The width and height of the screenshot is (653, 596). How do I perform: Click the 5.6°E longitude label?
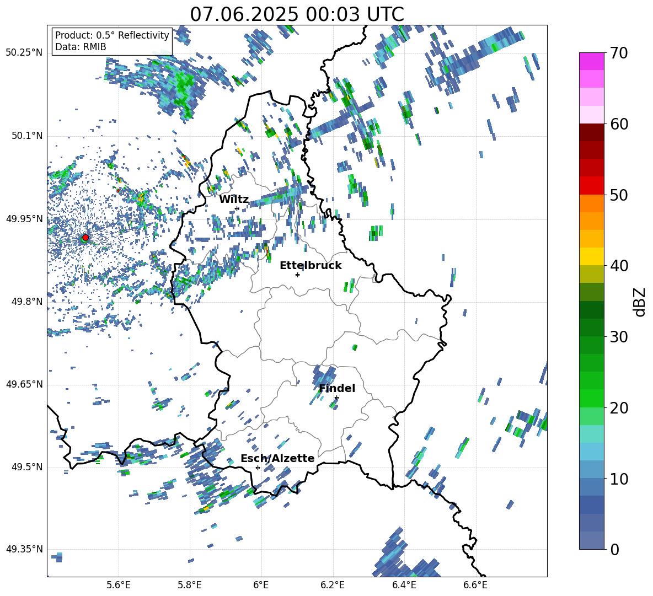[x=118, y=585]
